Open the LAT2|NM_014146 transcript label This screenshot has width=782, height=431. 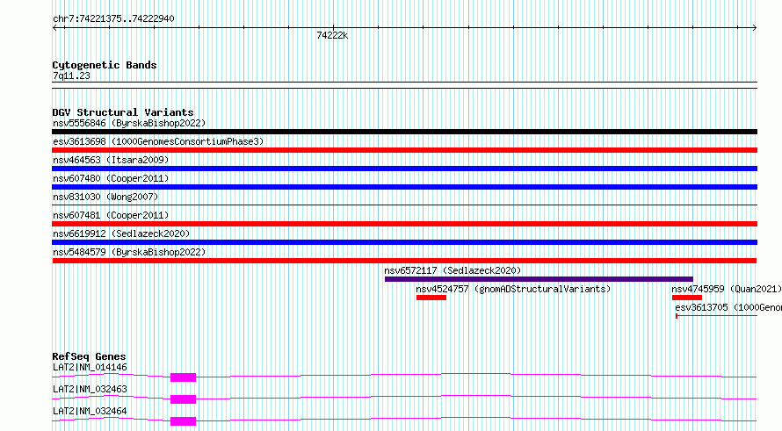[90, 367]
